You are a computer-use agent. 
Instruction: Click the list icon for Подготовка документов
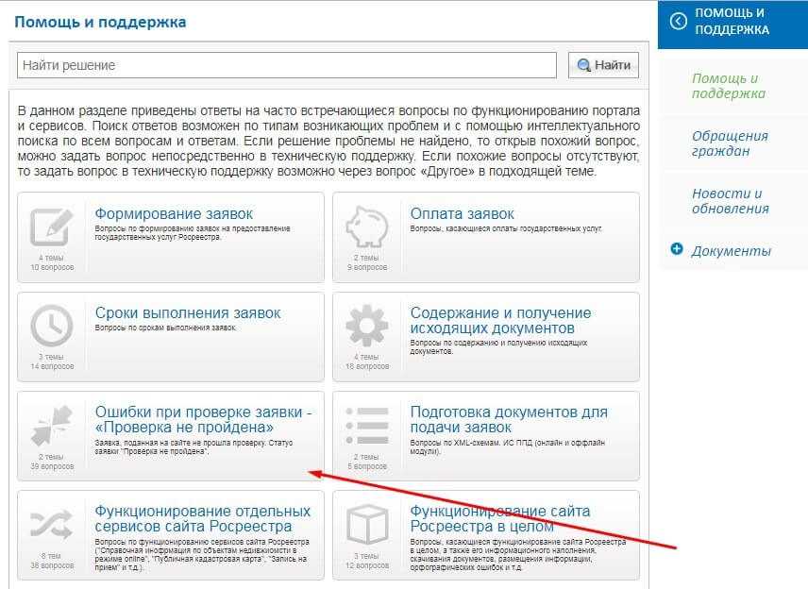click(366, 426)
